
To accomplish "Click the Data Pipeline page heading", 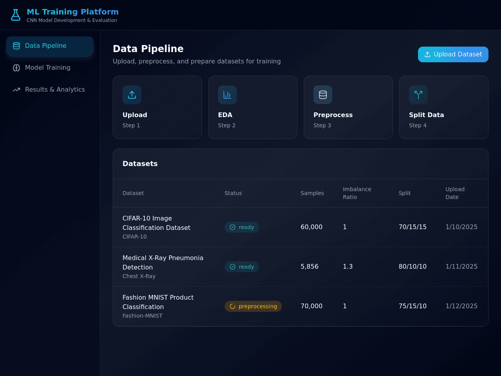I will click(148, 49).
